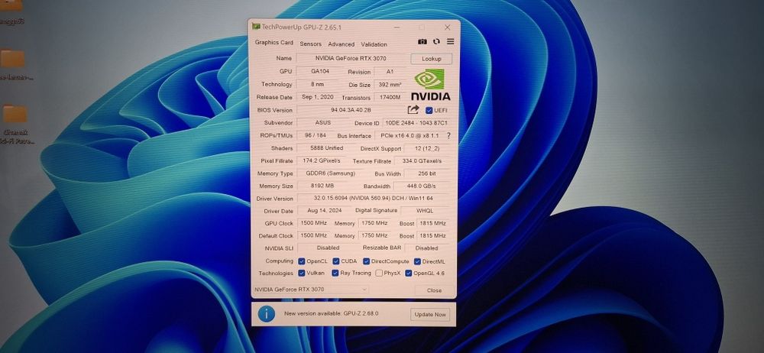Click the blue info icon in update bar

pos(267,314)
